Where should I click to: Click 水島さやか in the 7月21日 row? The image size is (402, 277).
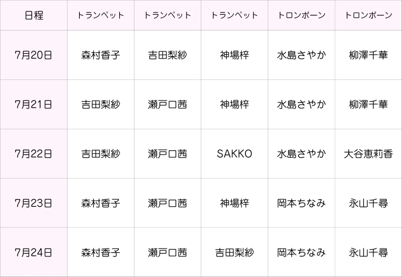coord(301,105)
